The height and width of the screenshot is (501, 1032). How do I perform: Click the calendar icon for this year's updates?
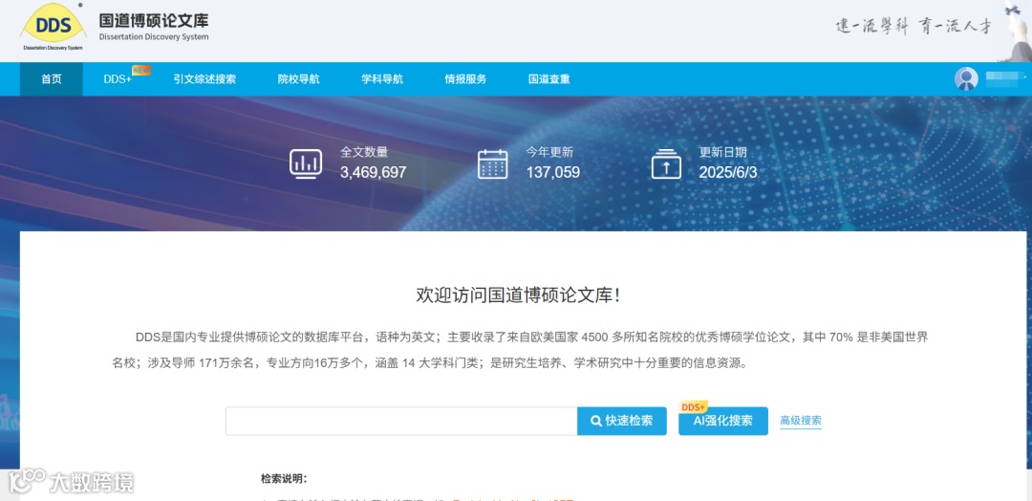click(492, 163)
